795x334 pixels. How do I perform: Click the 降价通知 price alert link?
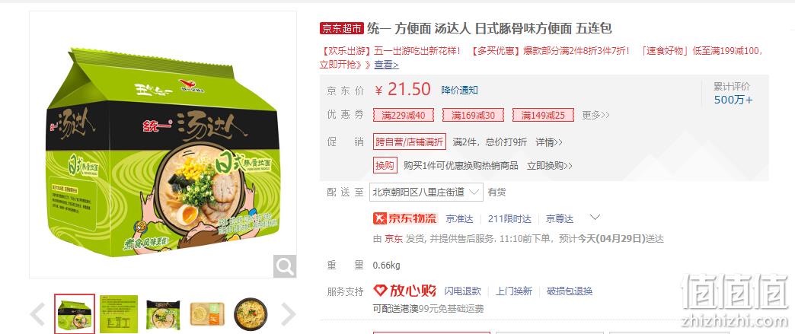459,91
